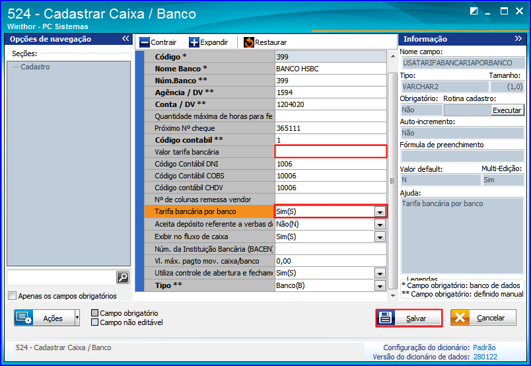Click the Agência / DV field value 1594

330,92
